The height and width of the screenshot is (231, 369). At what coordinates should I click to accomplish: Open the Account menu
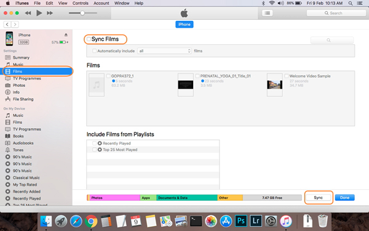tap(101, 3)
